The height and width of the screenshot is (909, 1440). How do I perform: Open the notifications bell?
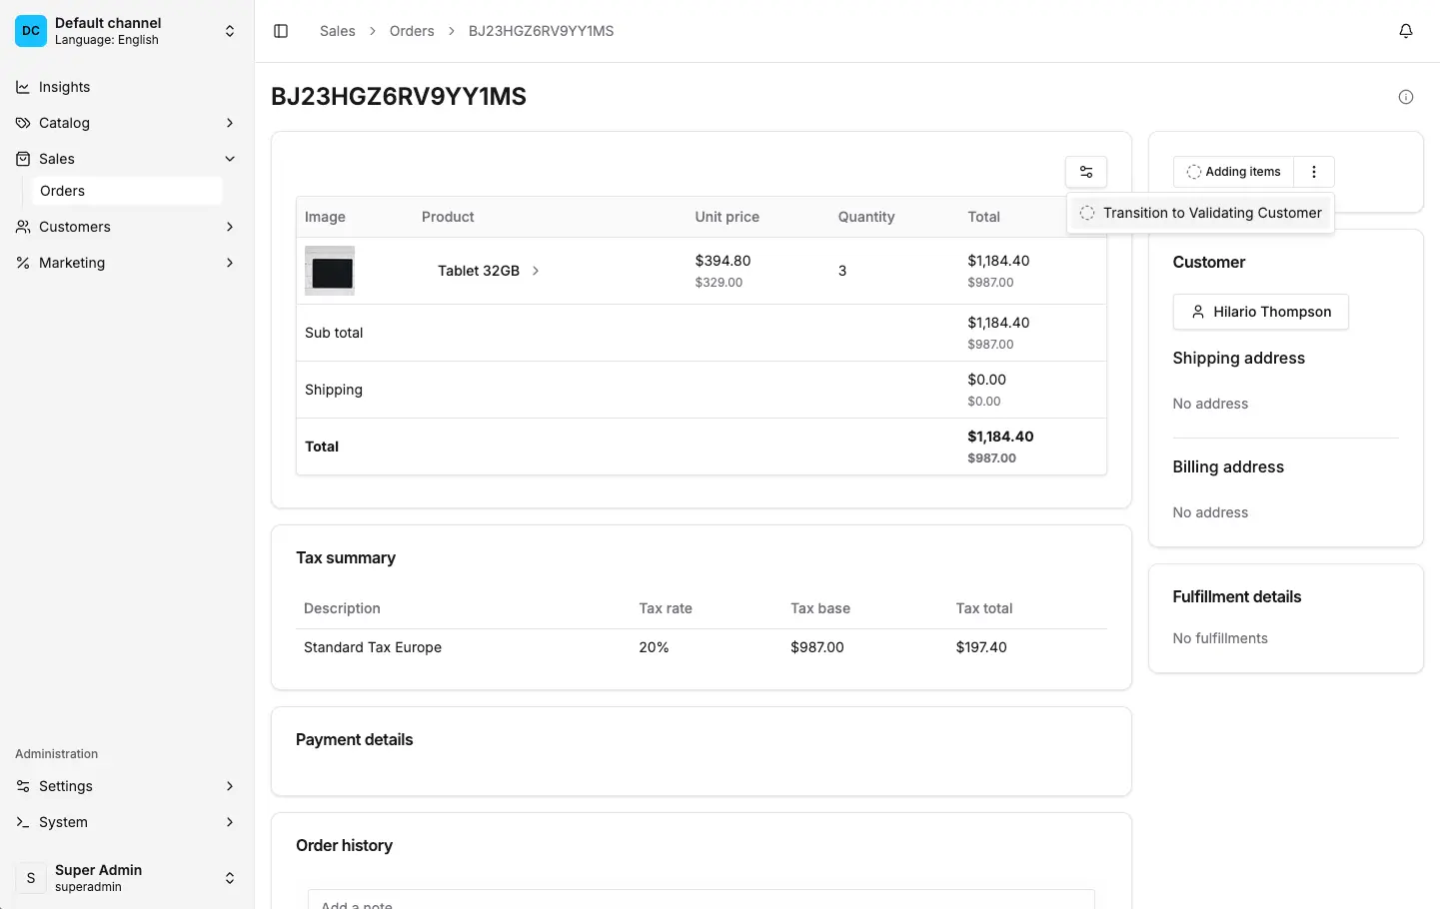pyautogui.click(x=1406, y=31)
